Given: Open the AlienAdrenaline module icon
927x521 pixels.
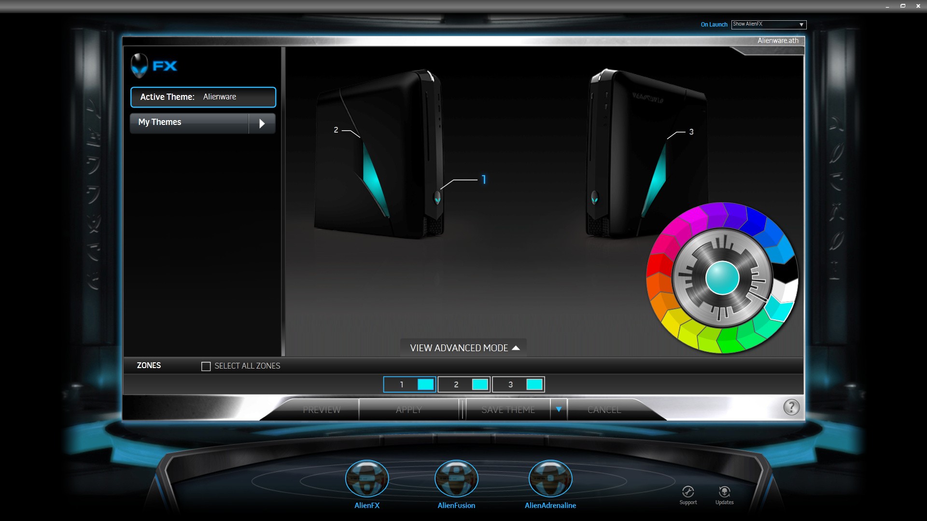Looking at the screenshot, I should tap(550, 479).
